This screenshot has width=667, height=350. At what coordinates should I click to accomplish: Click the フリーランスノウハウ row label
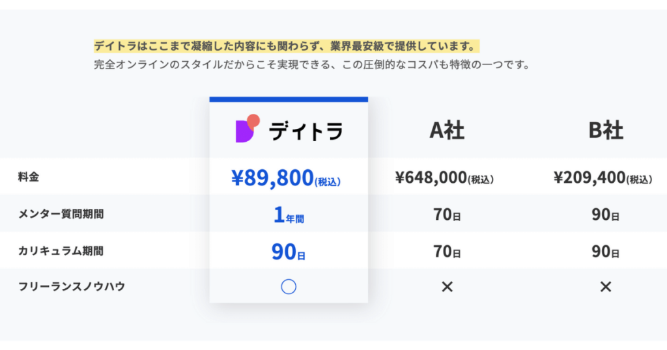click(72, 286)
